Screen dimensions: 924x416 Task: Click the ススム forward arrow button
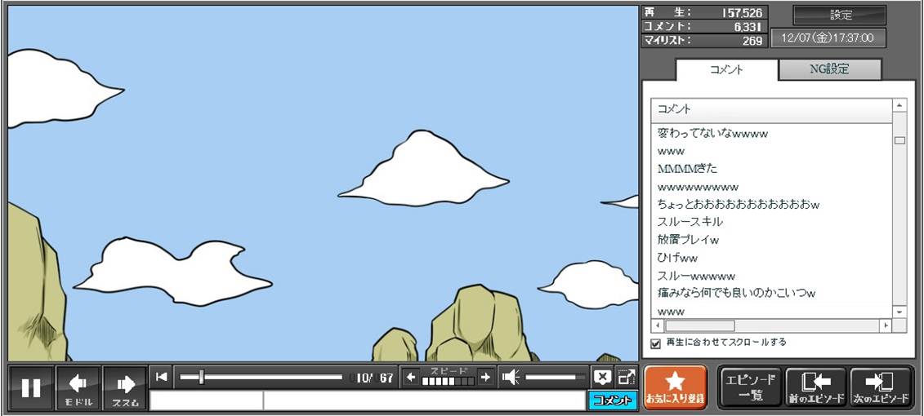tap(124, 388)
